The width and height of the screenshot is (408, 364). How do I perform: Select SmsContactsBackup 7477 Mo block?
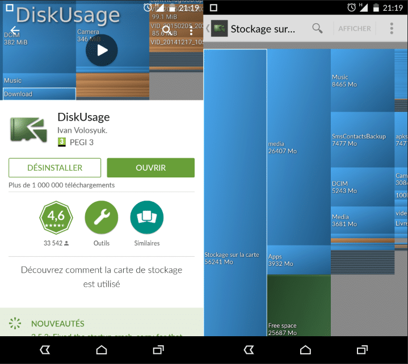coord(363,139)
